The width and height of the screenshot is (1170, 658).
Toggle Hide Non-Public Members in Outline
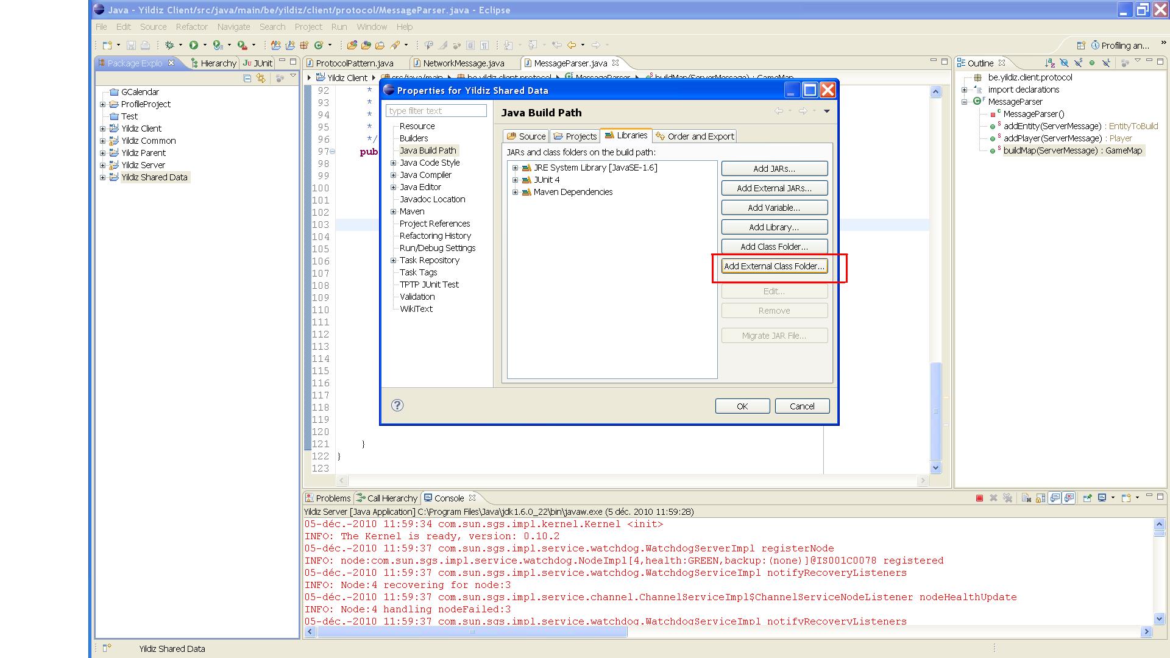1092,63
